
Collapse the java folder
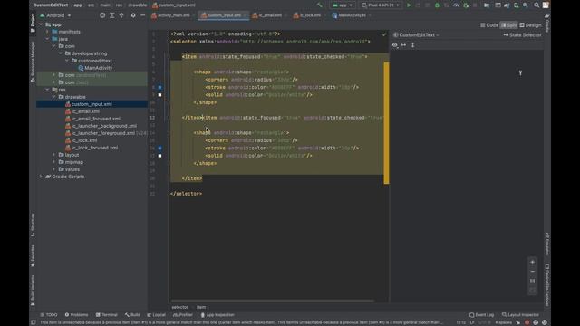(x=48, y=39)
